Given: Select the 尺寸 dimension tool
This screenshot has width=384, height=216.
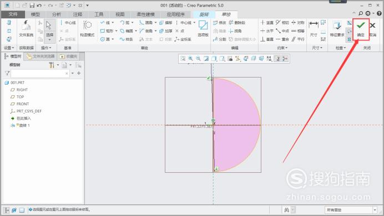Looking at the screenshot, I should (314, 29).
